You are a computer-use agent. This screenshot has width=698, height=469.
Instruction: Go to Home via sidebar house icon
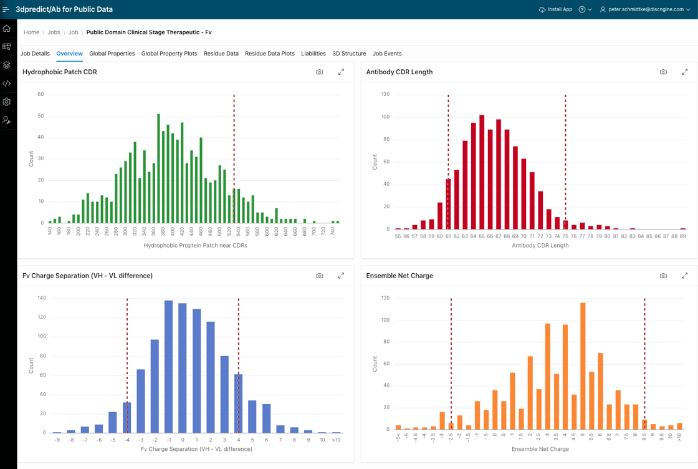(x=7, y=29)
